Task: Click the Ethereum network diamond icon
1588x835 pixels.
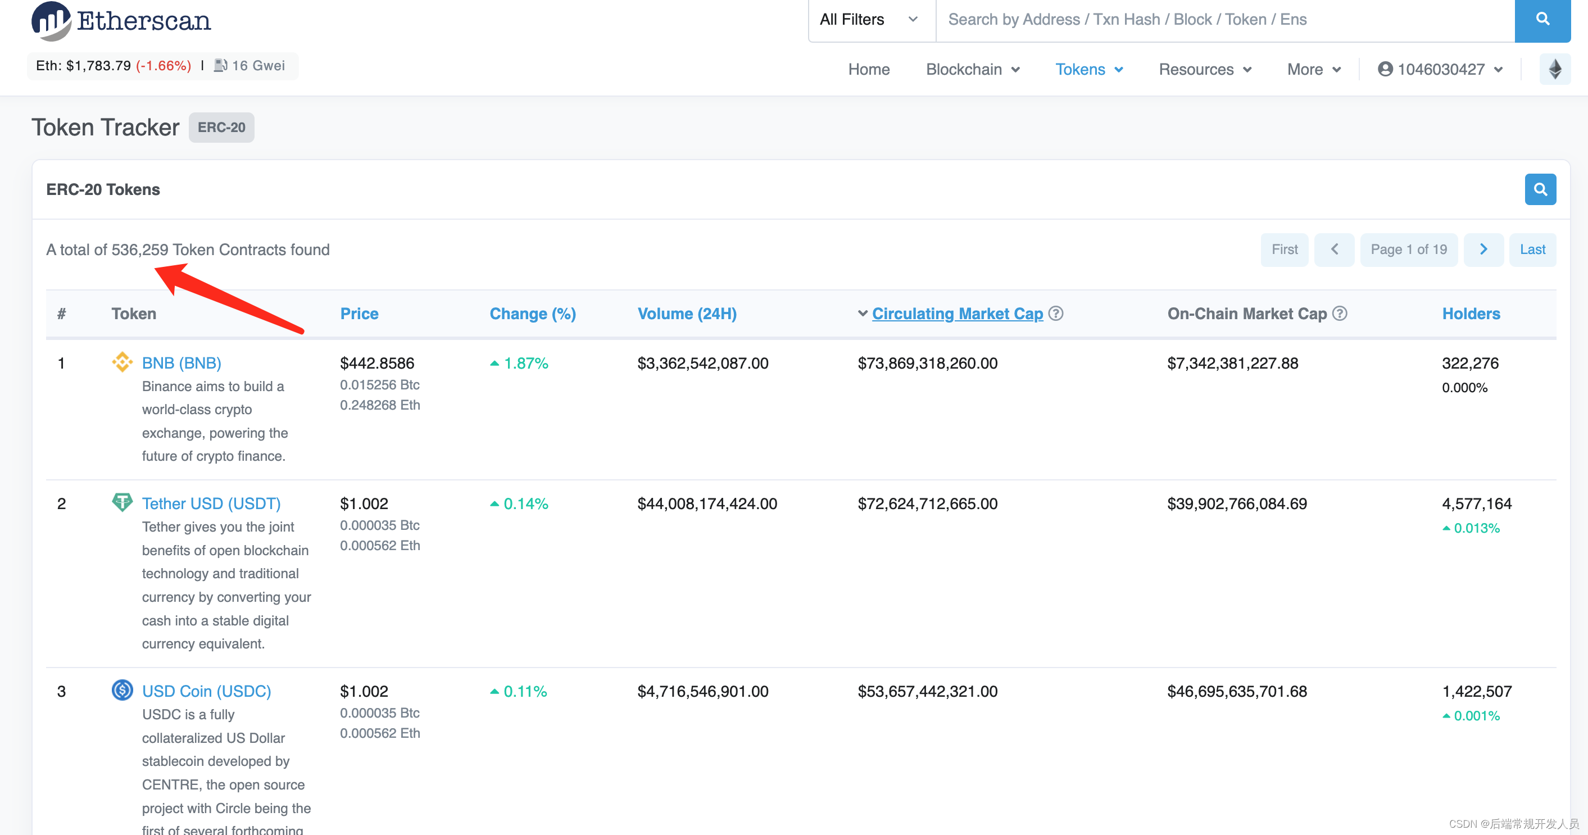Action: coord(1555,69)
